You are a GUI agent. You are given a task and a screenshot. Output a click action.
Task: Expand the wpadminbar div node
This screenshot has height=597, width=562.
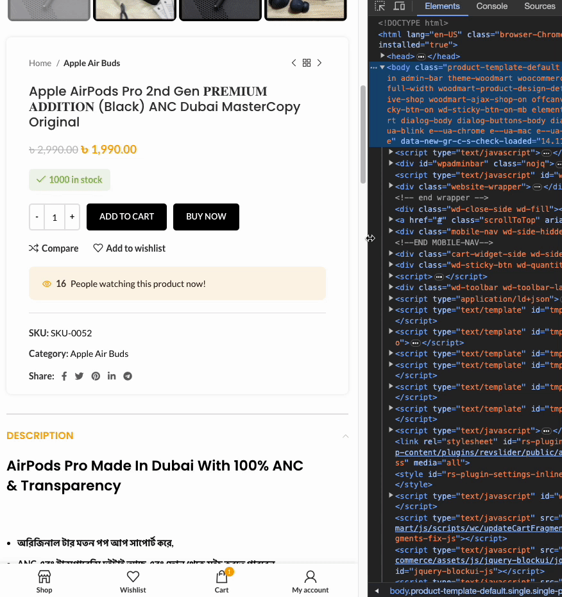point(391,163)
